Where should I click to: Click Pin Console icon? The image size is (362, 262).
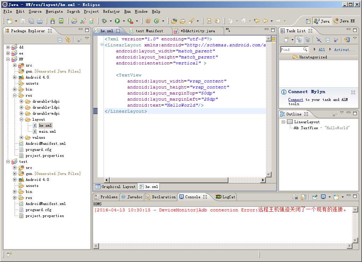pyautogui.click(x=315, y=197)
